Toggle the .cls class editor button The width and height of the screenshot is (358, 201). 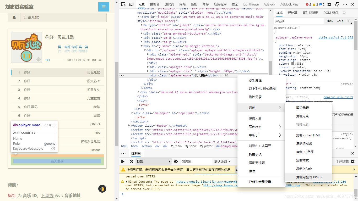click(x=340, y=21)
